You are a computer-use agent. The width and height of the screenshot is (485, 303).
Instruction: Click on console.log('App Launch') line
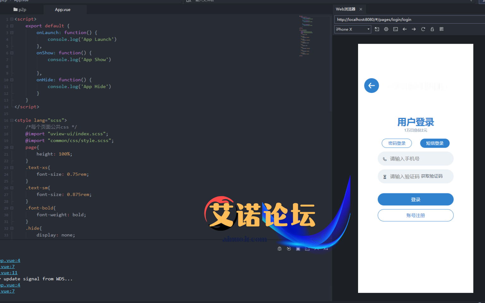click(82, 39)
